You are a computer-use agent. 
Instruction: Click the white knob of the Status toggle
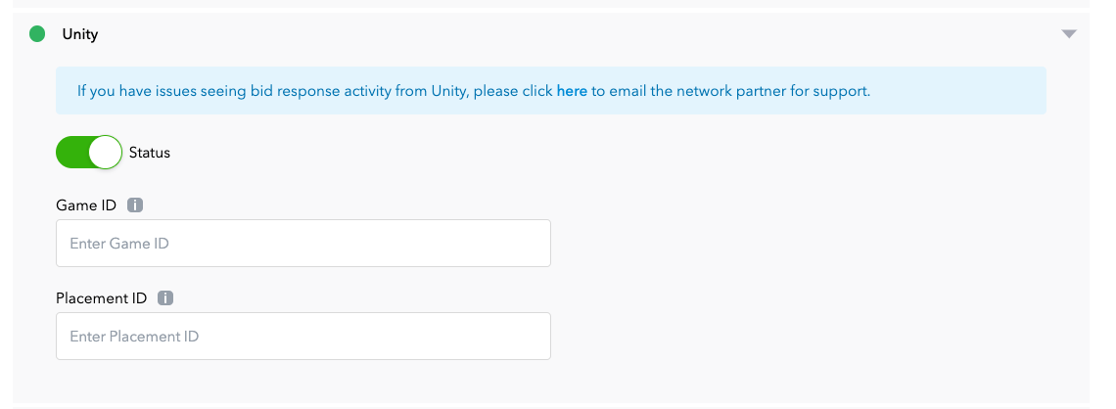pos(105,153)
